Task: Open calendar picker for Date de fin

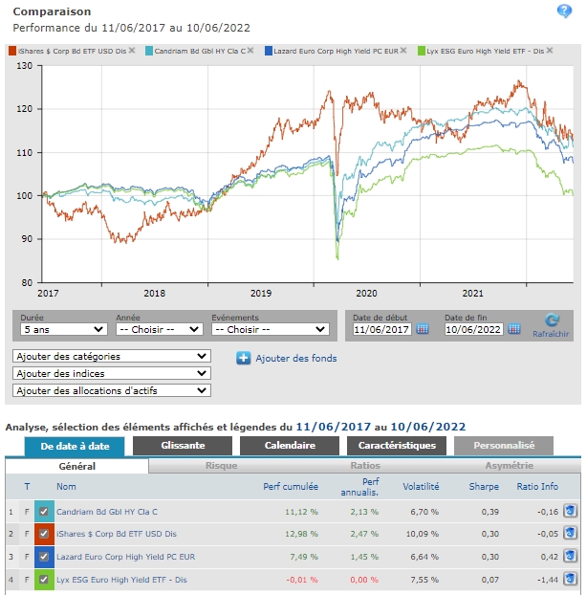Action: point(514,330)
